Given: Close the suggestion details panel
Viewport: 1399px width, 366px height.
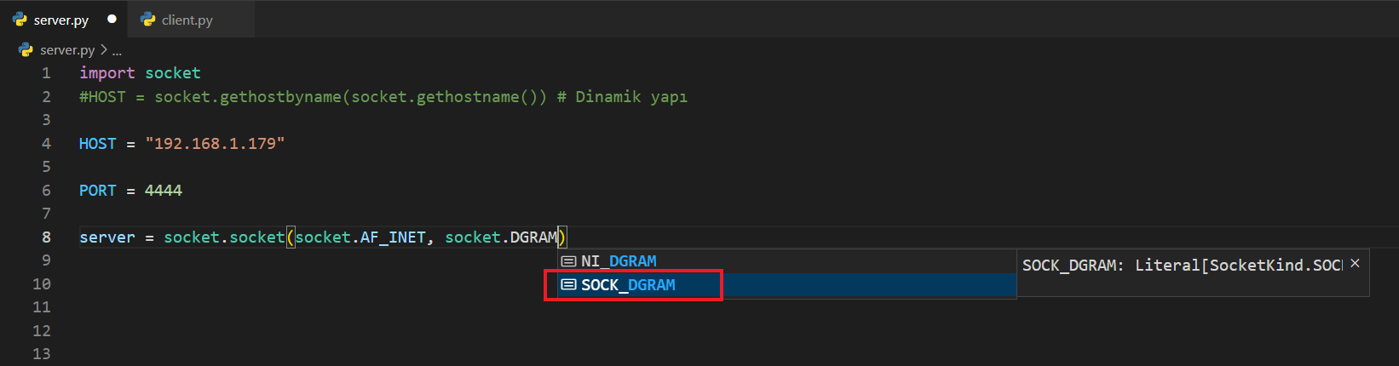Looking at the screenshot, I should [1355, 264].
